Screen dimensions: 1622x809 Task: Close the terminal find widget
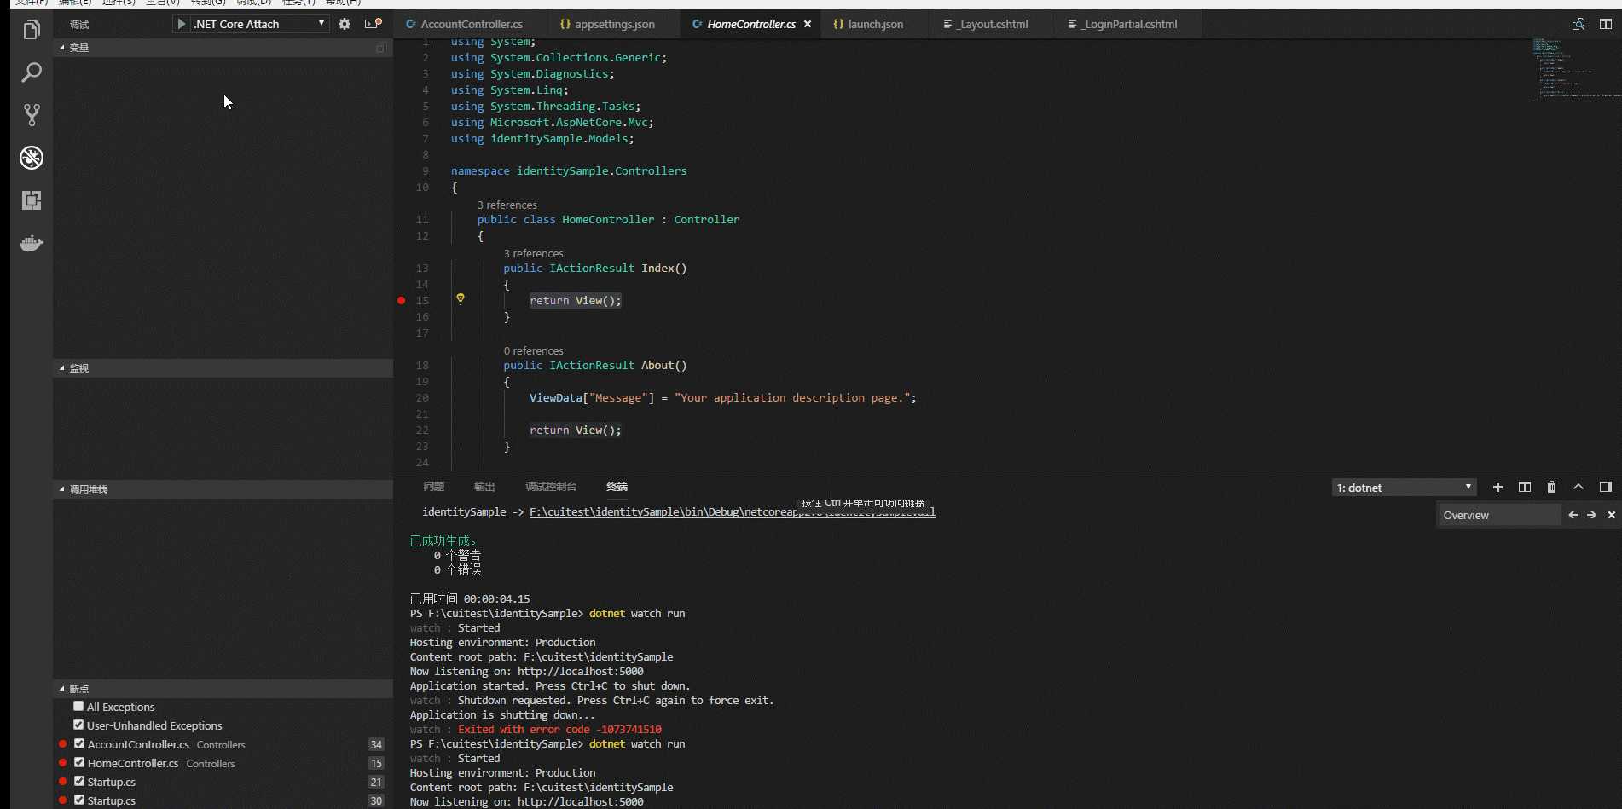click(1611, 515)
